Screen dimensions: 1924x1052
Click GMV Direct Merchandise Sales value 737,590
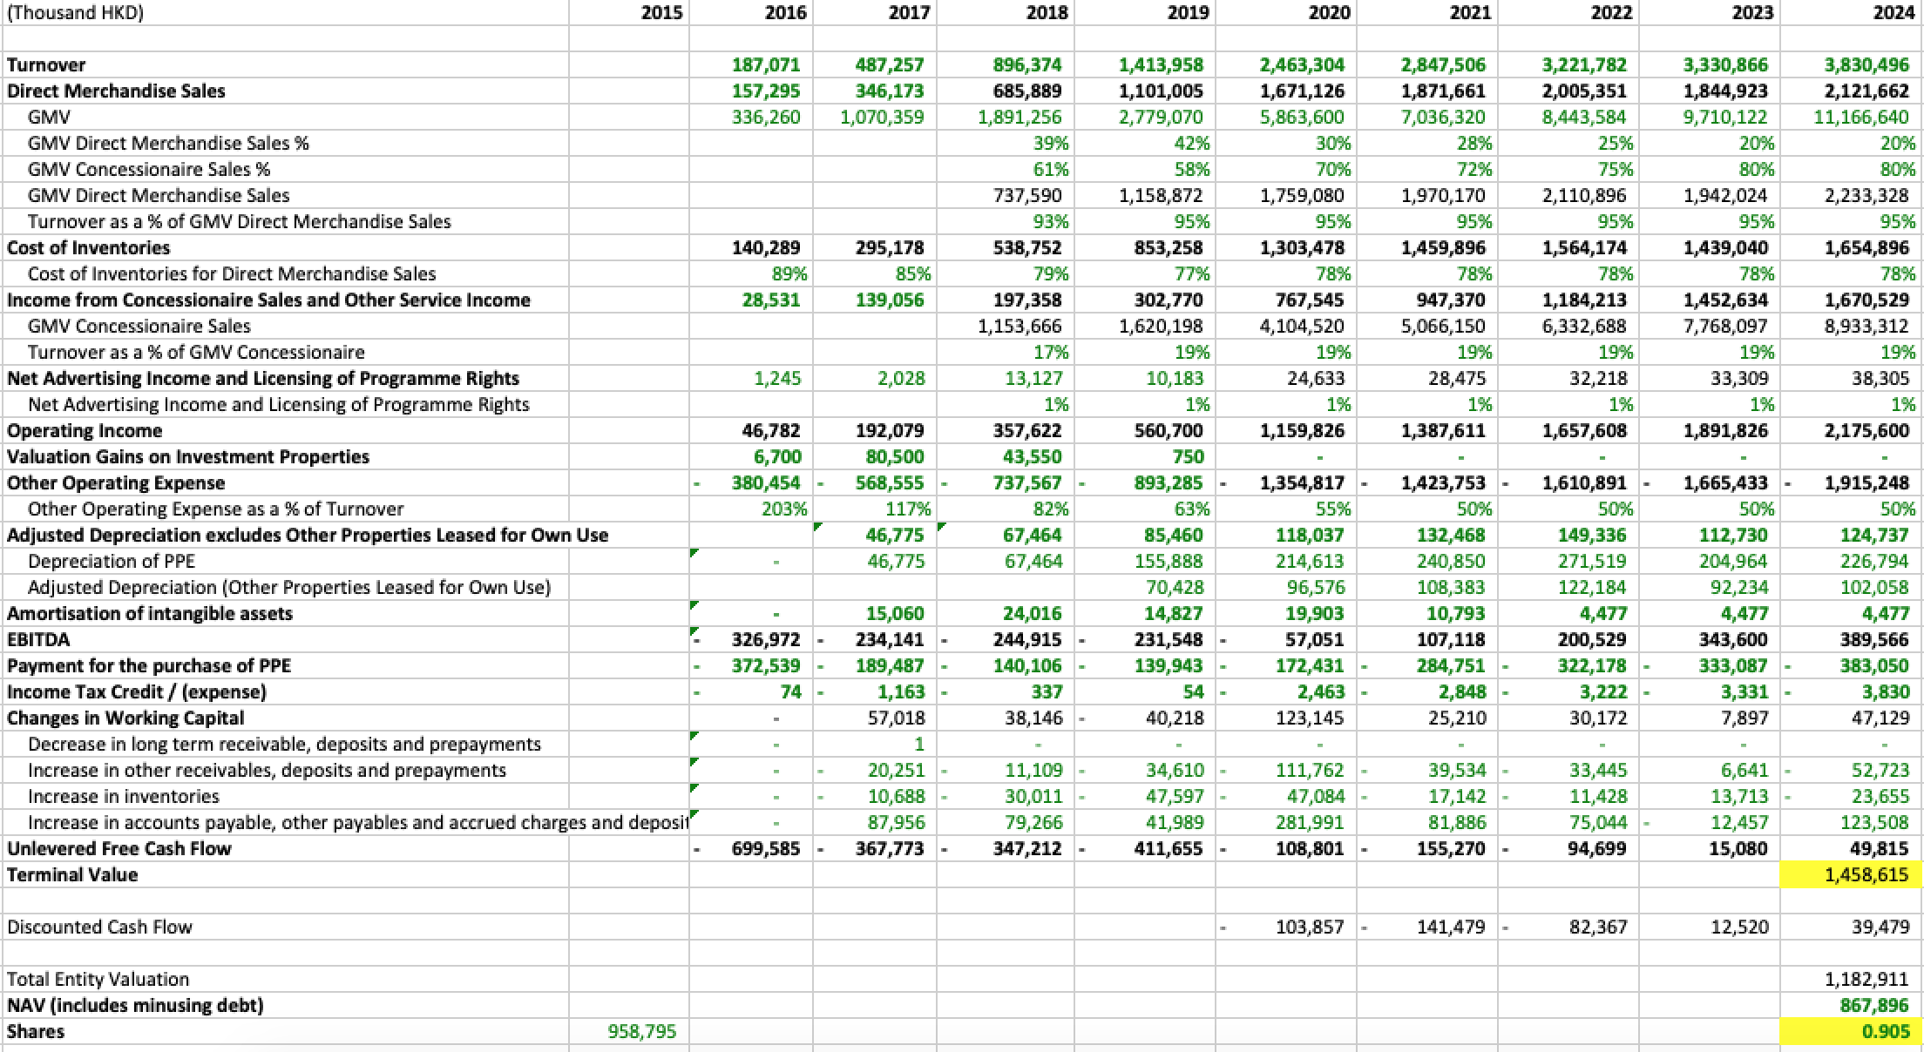[x=1027, y=196]
